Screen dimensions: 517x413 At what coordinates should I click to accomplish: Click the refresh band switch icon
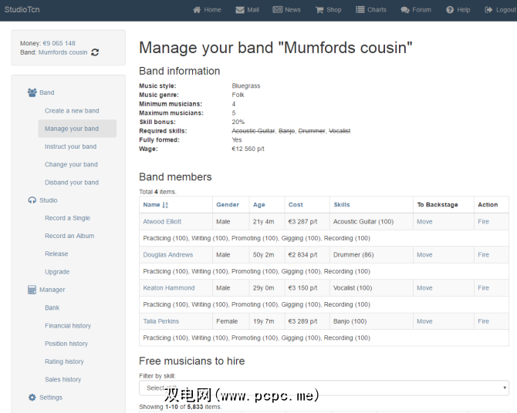[95, 52]
